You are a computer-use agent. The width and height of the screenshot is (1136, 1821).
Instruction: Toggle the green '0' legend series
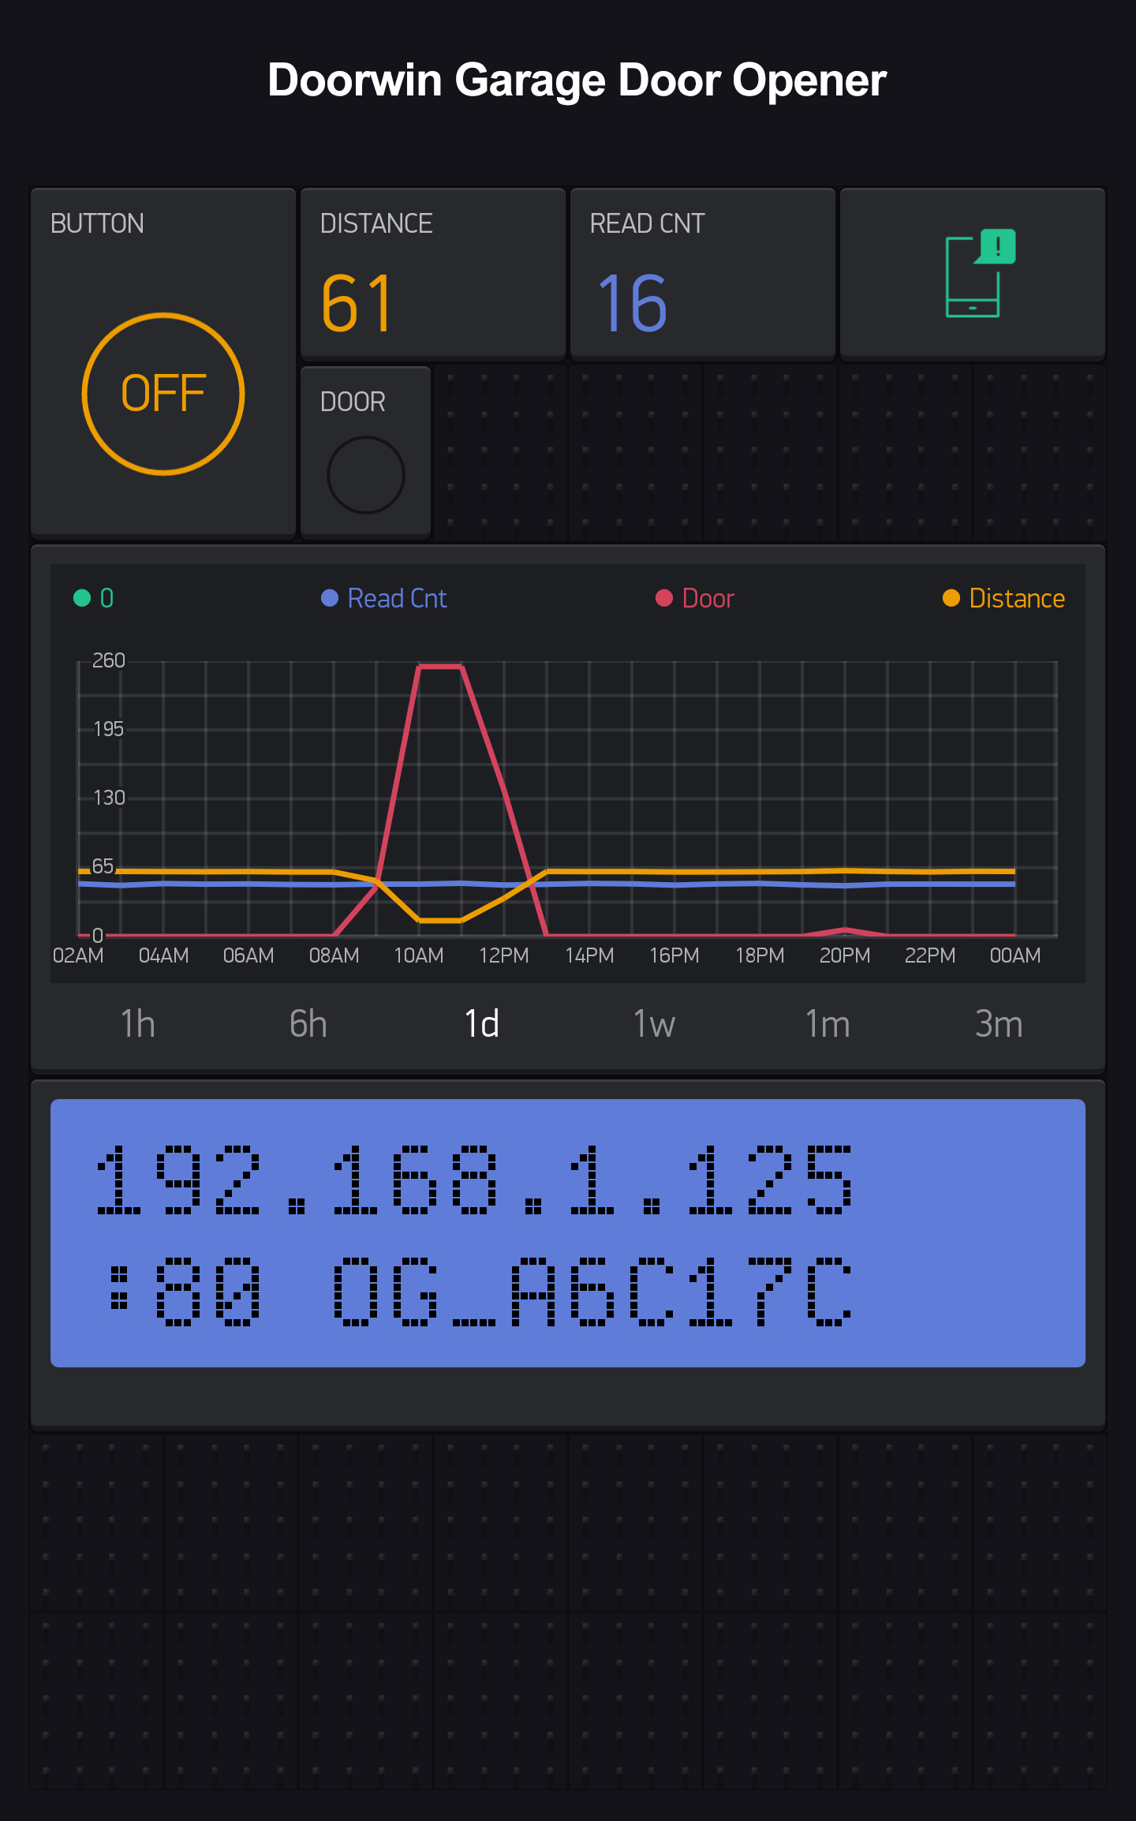(x=94, y=598)
